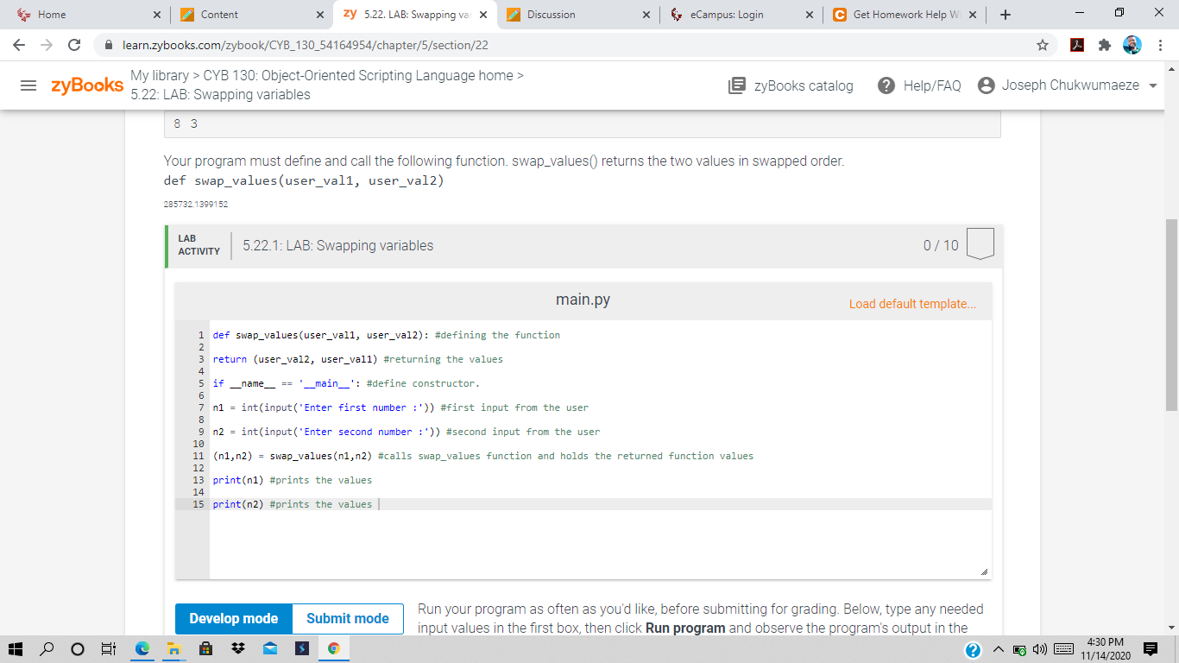The height and width of the screenshot is (663, 1179).
Task: Close the Discussion browser tab
Action: 646,15
